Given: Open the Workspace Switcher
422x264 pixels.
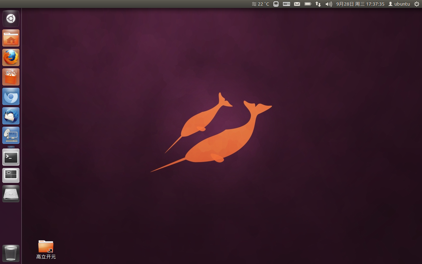Looking at the screenshot, I should [x=11, y=175].
